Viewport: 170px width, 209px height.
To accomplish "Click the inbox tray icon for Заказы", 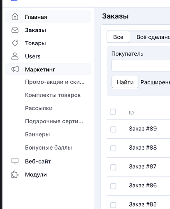I will tap(15, 30).
